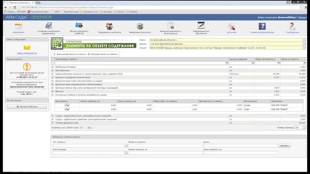Click the element name filter text box
The width and height of the screenshot is (310, 174).
coord(140,63)
